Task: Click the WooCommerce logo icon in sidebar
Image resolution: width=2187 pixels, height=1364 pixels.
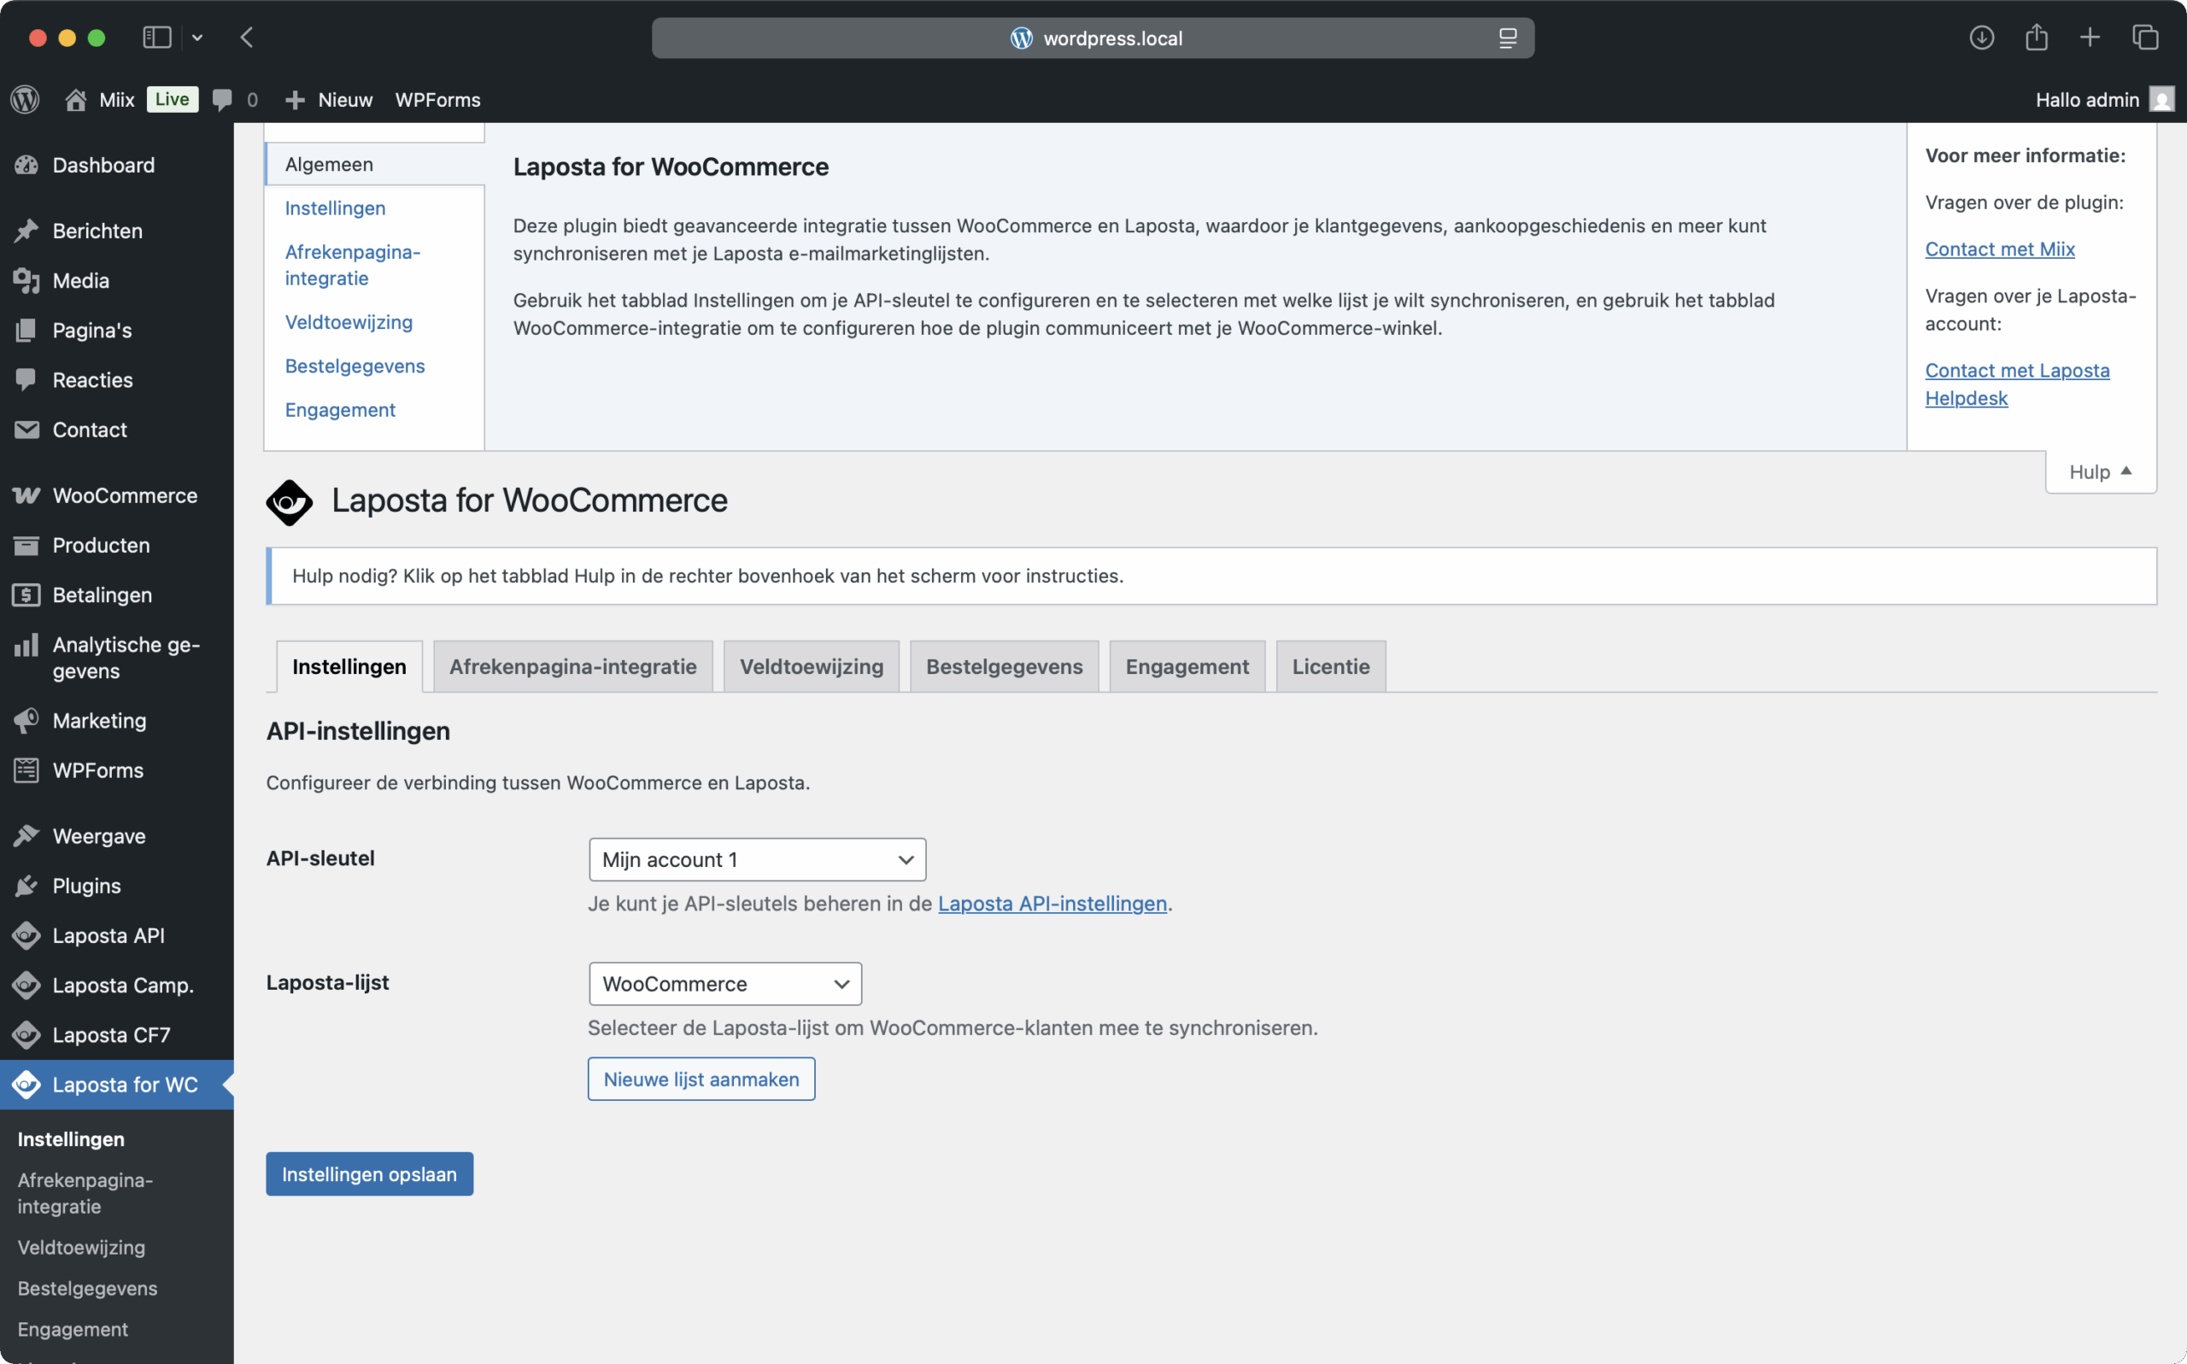Action: pyautogui.click(x=26, y=495)
